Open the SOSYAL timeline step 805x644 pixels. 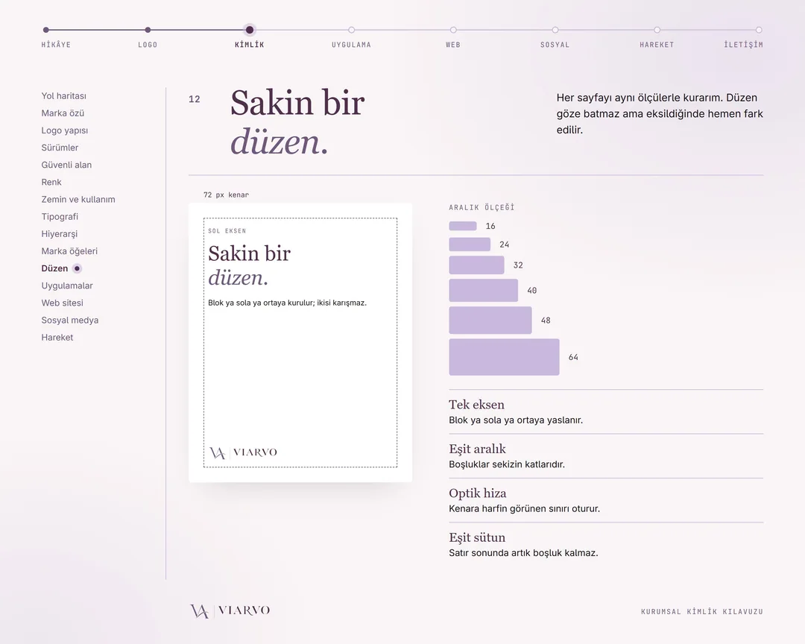click(x=555, y=45)
